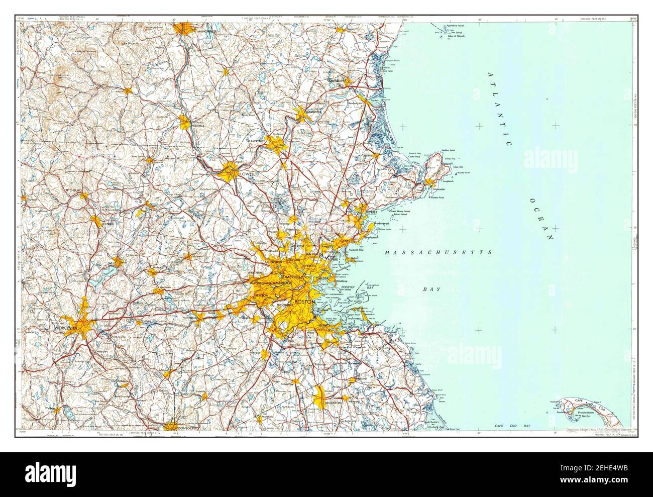
Task: Click the NASHUA label
Action: [x=197, y=126]
